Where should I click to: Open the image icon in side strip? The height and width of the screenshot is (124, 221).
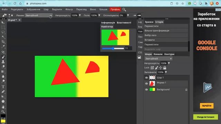point(140,57)
